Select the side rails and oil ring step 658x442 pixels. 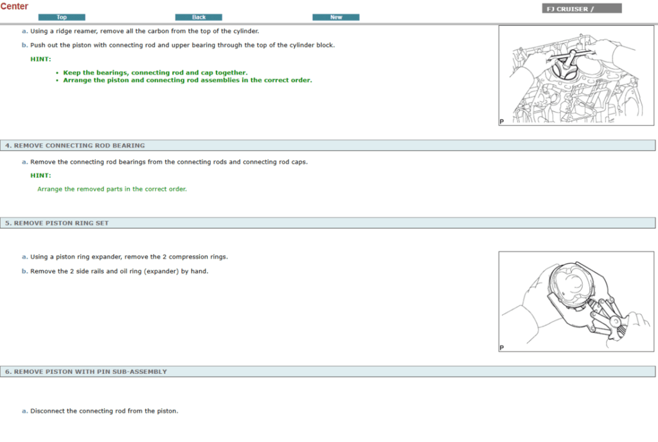click(x=119, y=271)
